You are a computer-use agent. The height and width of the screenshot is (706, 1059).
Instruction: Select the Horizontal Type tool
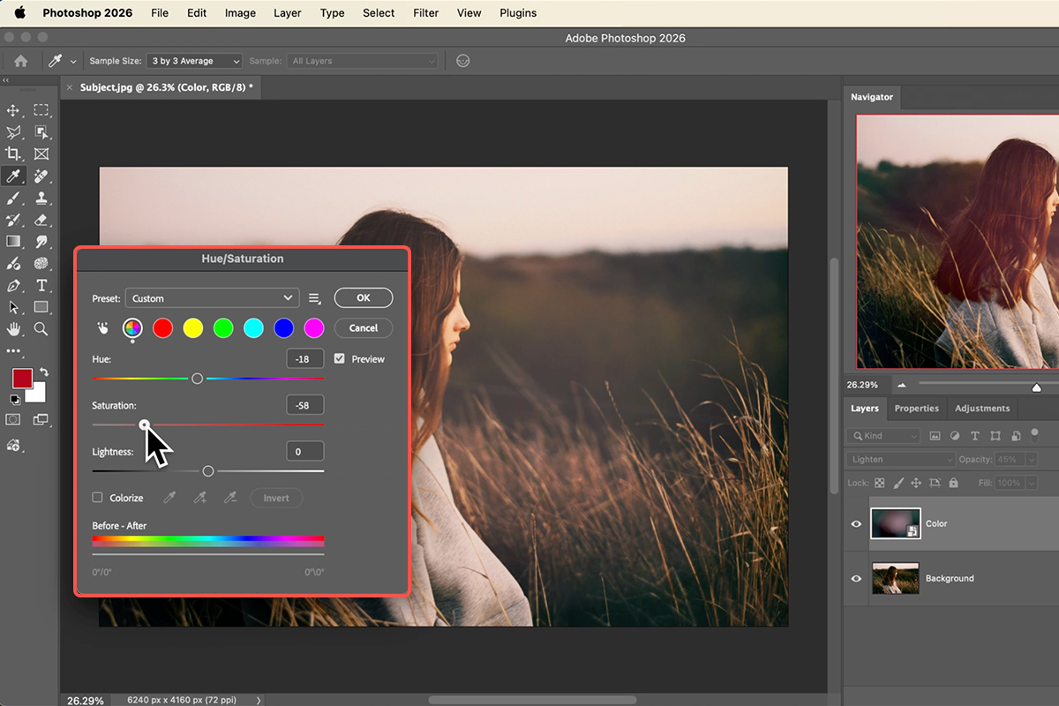41,285
